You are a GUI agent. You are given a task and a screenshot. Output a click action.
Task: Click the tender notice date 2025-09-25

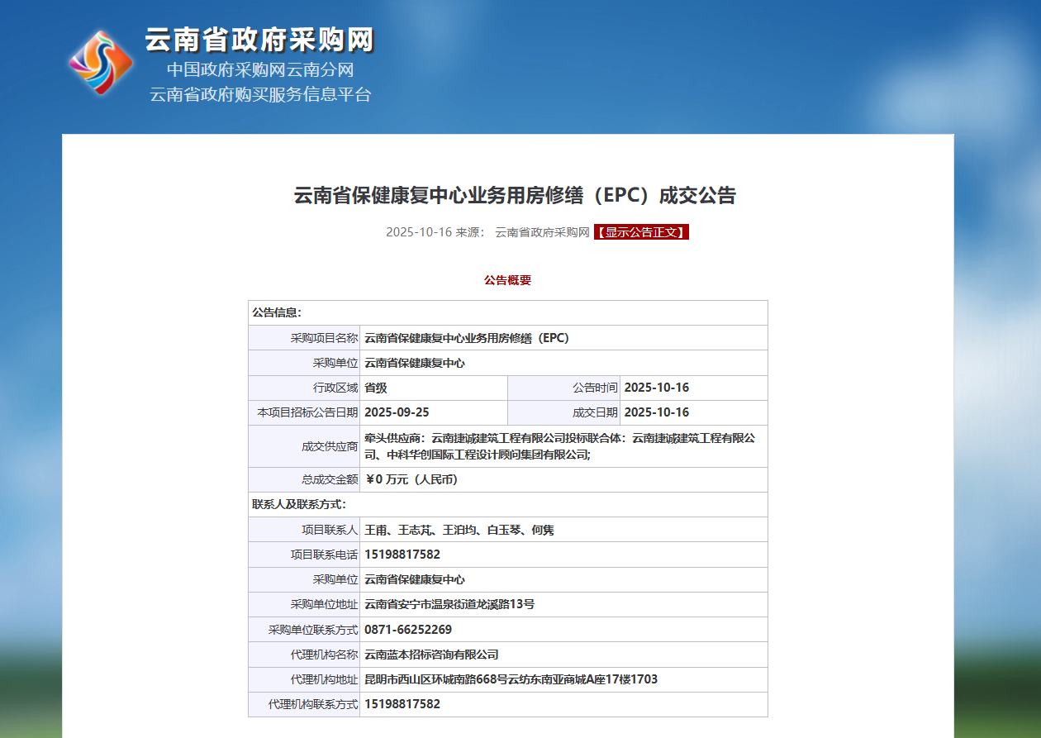tap(397, 412)
